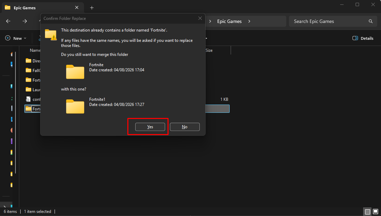Select the file starting with 'conf'
Image resolution: width=381 pixels, height=216 pixels.
(33, 99)
